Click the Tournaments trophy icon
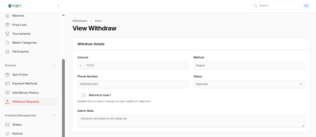 point(7,34)
